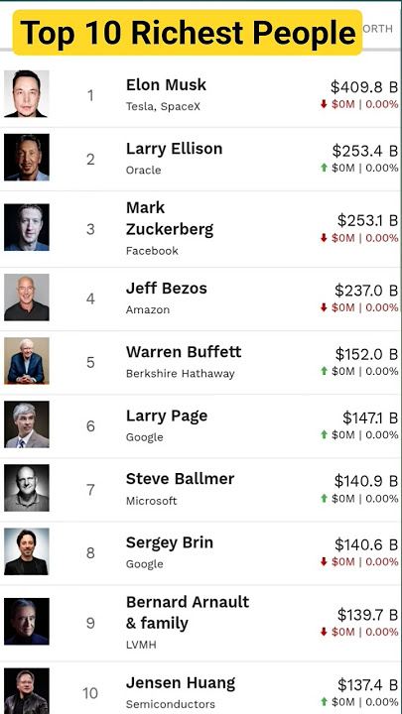
Task: Open the Larry Ellison name link
Action: click(174, 149)
